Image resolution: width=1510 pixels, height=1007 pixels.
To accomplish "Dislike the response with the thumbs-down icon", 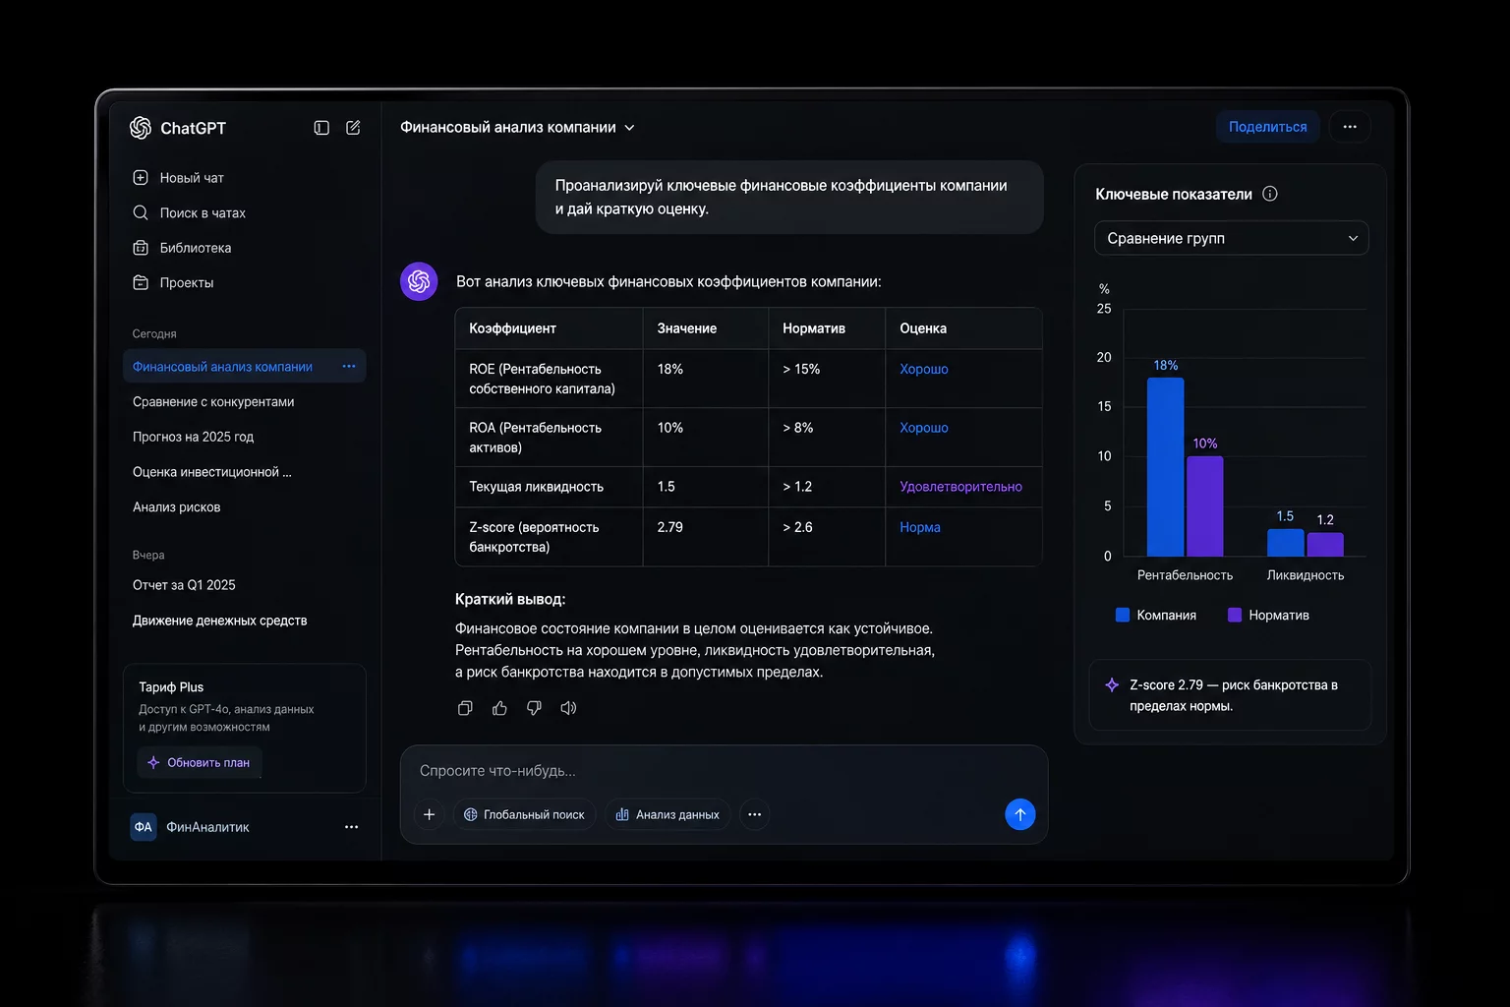I will tap(534, 708).
